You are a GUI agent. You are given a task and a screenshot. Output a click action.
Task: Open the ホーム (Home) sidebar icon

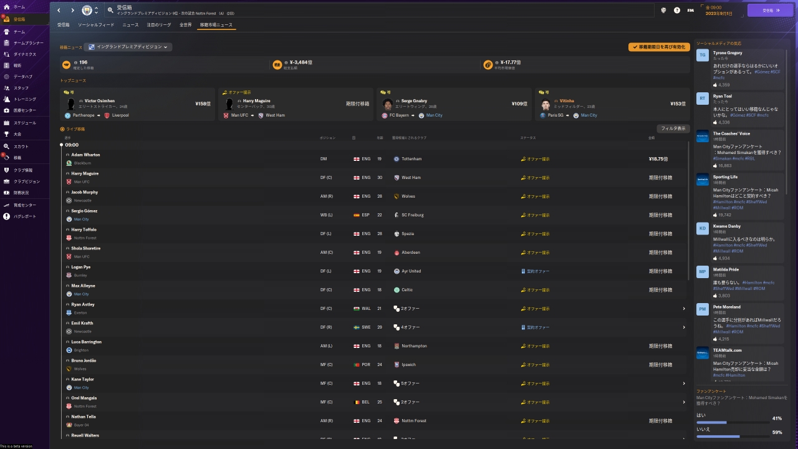coord(7,7)
